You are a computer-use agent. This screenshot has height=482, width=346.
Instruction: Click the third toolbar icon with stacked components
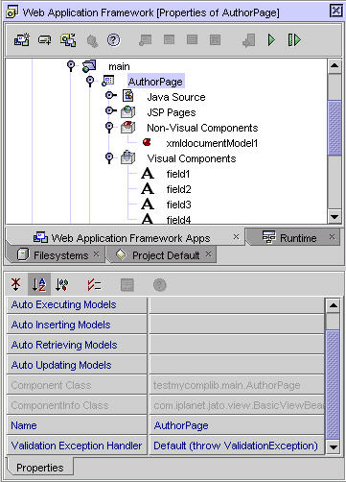(x=68, y=40)
